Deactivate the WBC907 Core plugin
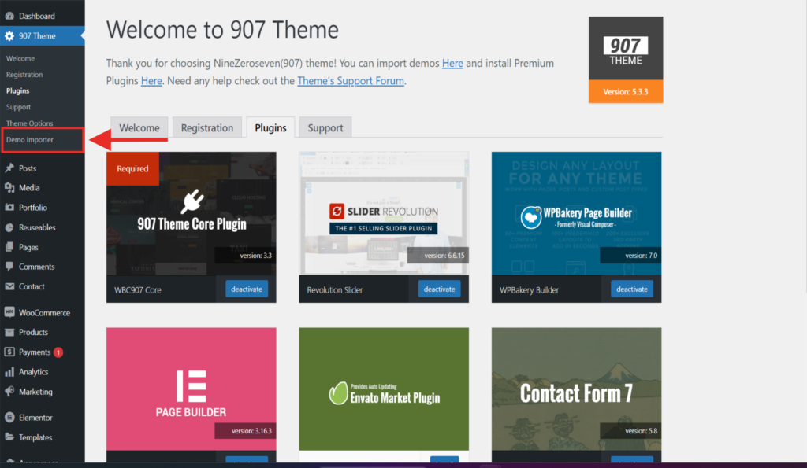Image resolution: width=807 pixels, height=468 pixels. (x=247, y=289)
